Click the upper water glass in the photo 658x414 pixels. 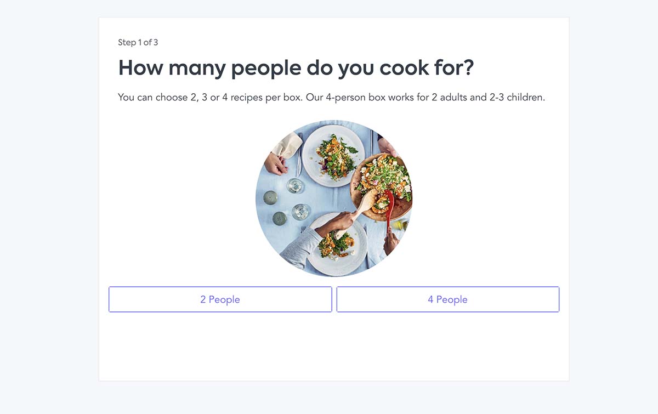click(x=296, y=185)
